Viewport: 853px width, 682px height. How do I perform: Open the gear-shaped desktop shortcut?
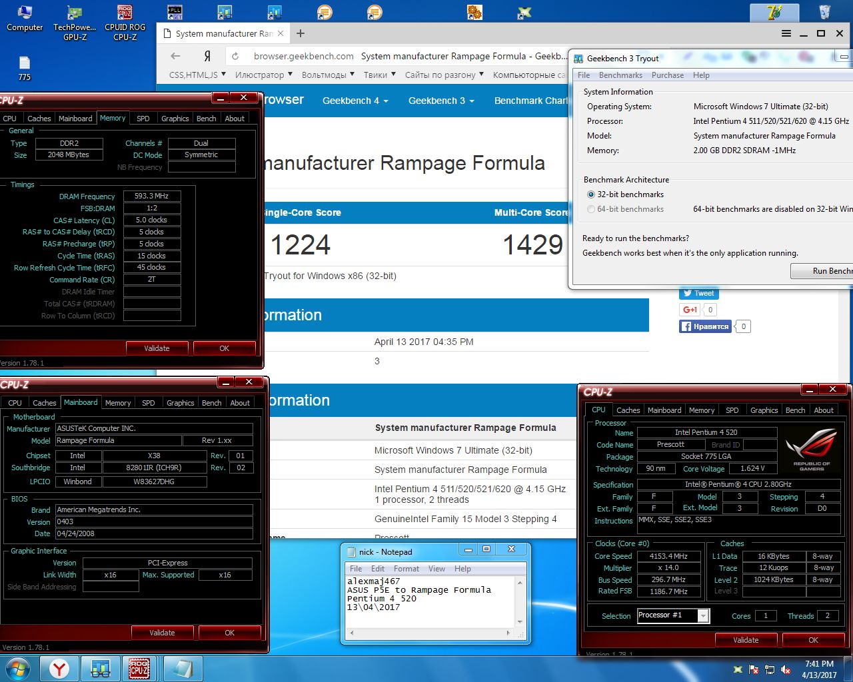point(474,12)
